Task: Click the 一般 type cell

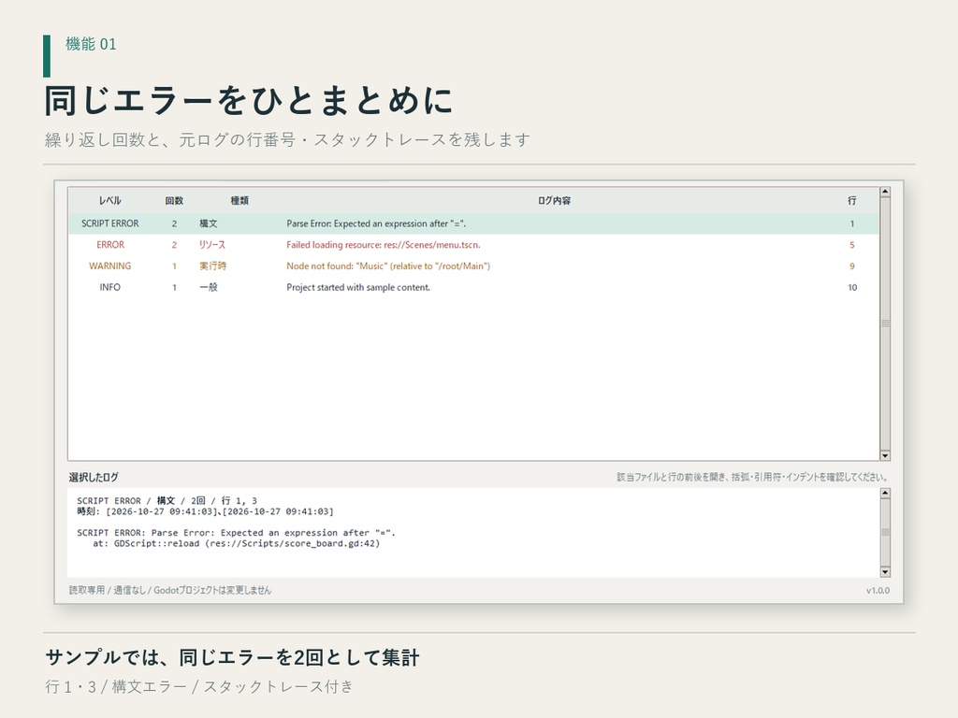Action: (x=209, y=288)
